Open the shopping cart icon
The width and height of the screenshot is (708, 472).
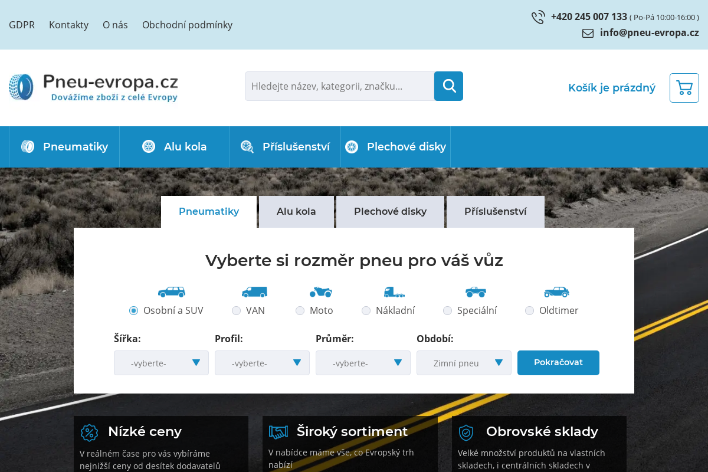[684, 87]
